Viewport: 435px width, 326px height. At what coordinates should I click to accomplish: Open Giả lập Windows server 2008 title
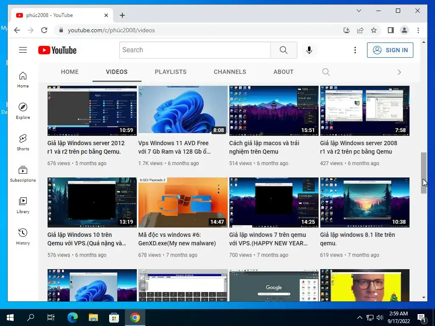[359, 147]
